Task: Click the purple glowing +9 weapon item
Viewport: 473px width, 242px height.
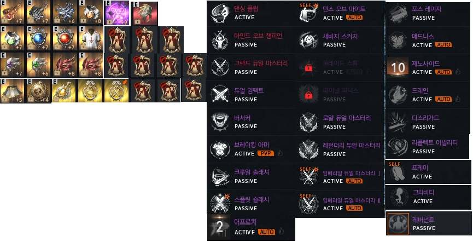Action: (116, 13)
